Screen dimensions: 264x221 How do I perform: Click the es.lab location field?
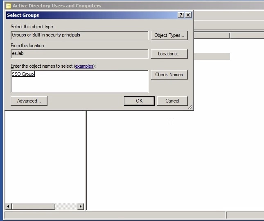click(79, 54)
